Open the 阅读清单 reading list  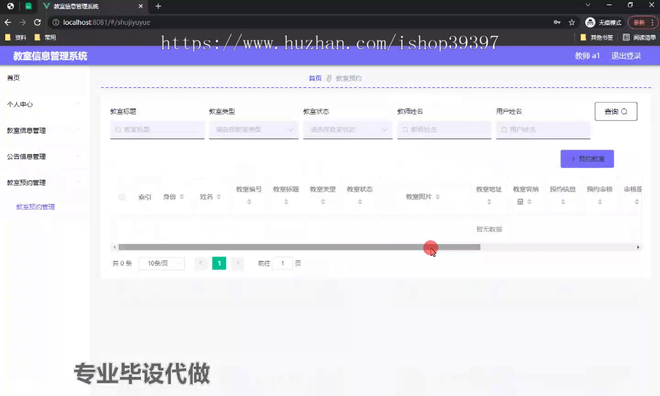[x=639, y=37]
